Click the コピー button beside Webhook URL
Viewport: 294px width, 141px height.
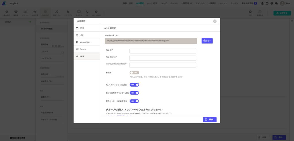point(207,41)
